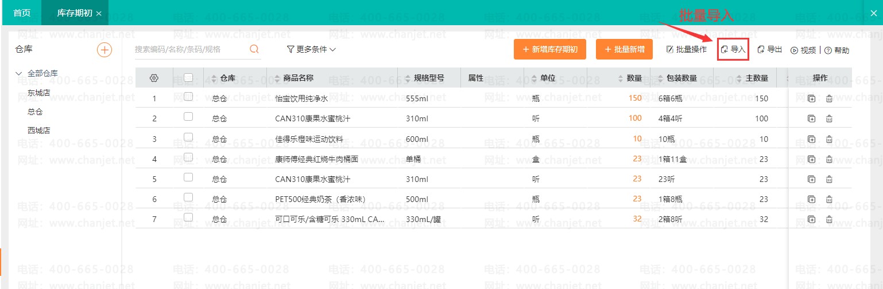Viewport: 883px width, 289px height.
Task: Select 东城店 in warehouse tree
Action: [39, 93]
